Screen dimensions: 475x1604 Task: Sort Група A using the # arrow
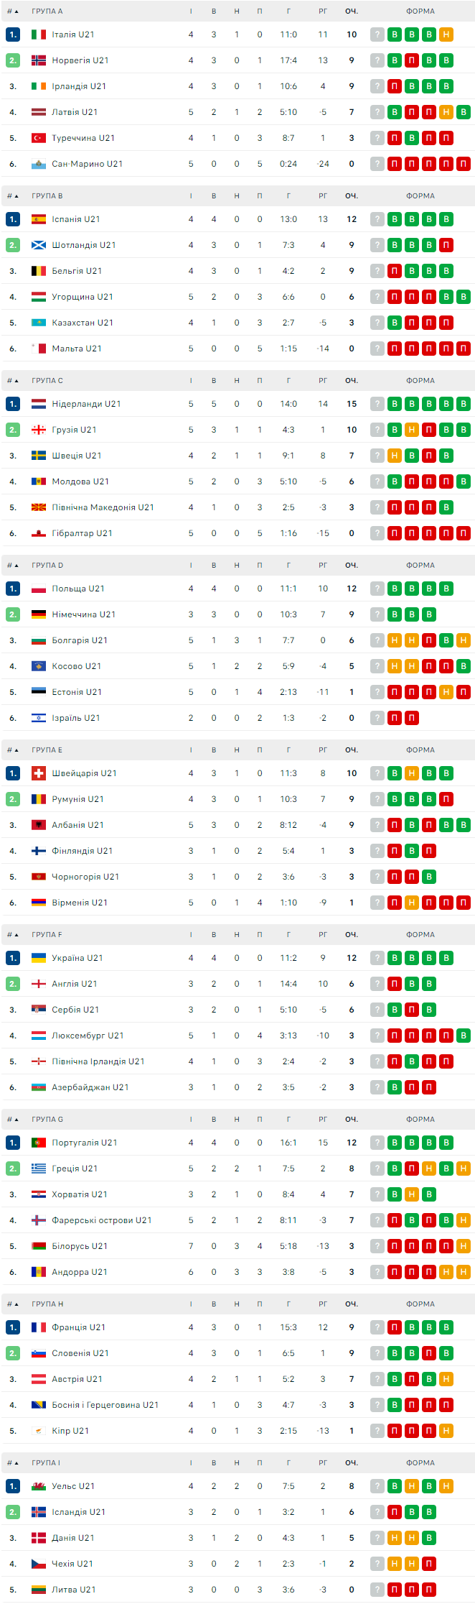[x=13, y=11]
